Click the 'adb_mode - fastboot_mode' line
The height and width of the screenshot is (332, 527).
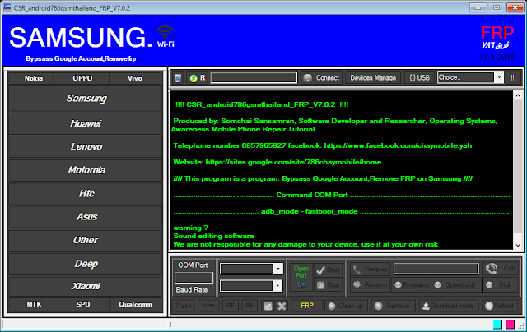[310, 211]
